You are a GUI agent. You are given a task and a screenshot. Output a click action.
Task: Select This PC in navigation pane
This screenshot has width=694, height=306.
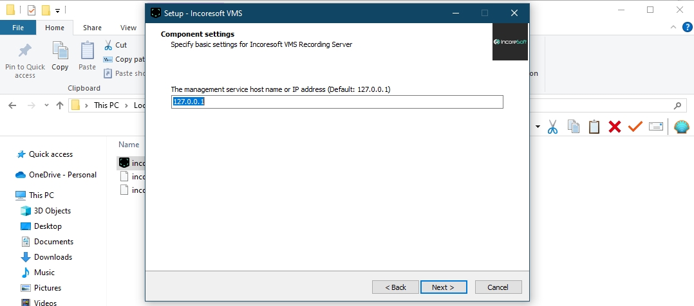pyautogui.click(x=35, y=195)
